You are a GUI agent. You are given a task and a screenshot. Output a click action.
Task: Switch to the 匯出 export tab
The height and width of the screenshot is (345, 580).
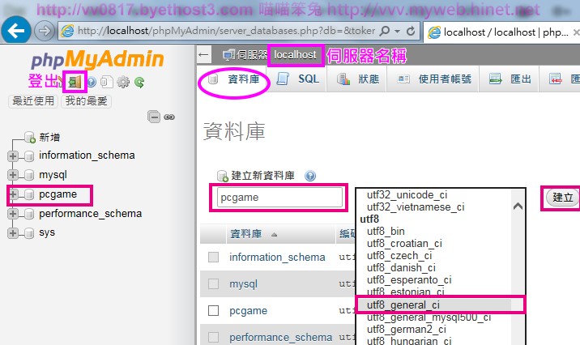(510, 79)
